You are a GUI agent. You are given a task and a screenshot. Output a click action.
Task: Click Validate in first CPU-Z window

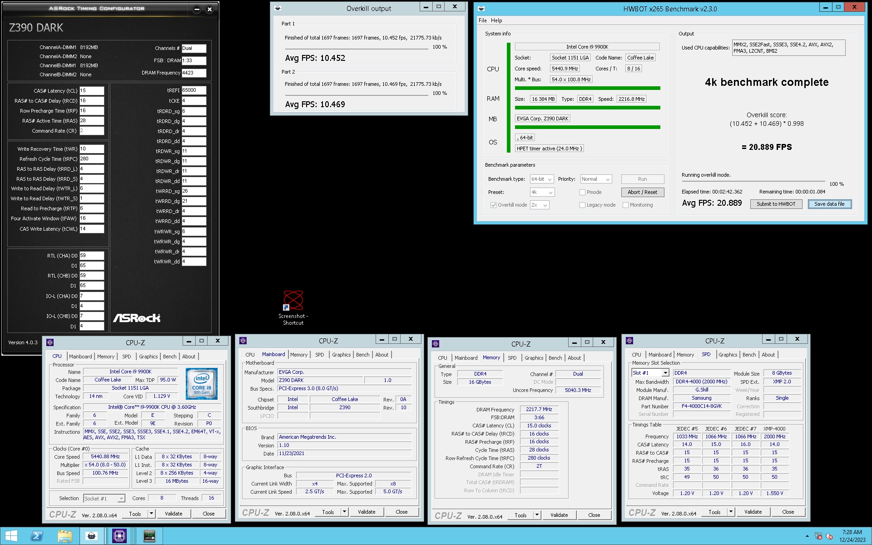tap(173, 514)
